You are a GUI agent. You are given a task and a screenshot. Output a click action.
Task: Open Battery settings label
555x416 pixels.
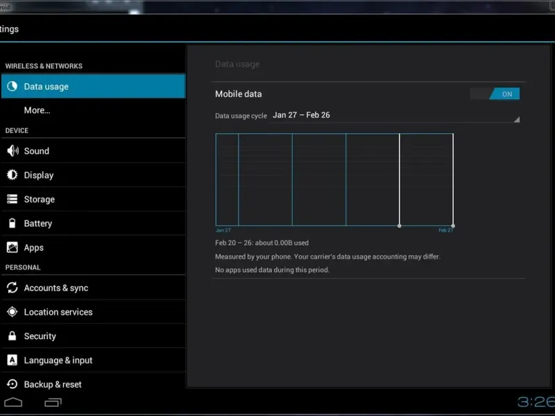[38, 223]
